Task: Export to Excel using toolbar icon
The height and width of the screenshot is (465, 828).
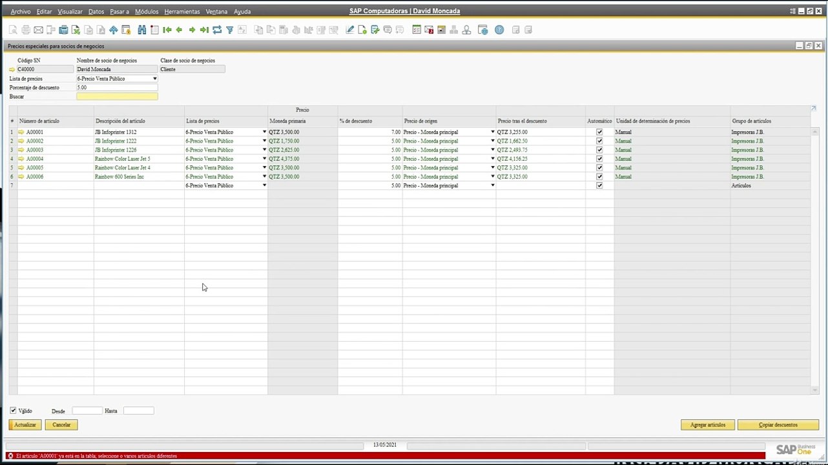Action: [76, 30]
